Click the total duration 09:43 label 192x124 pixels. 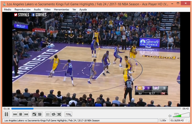[x=186, y=109]
